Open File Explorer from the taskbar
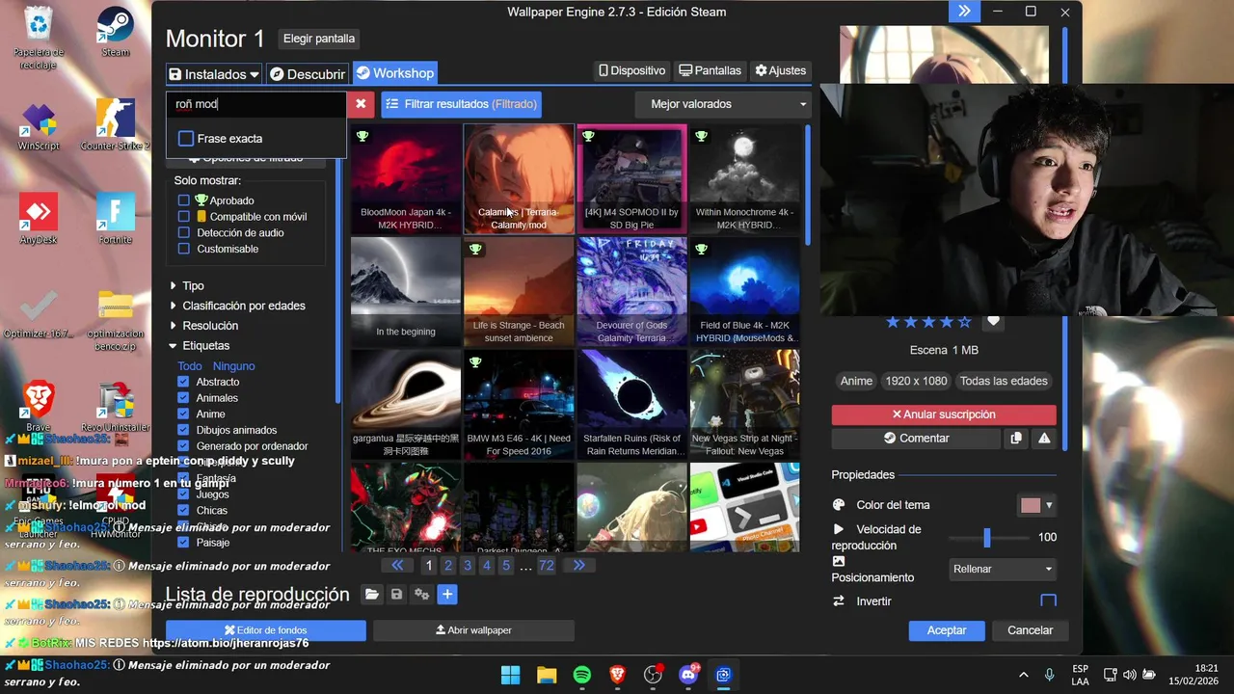Viewport: 1234px width, 694px height. coord(547,675)
